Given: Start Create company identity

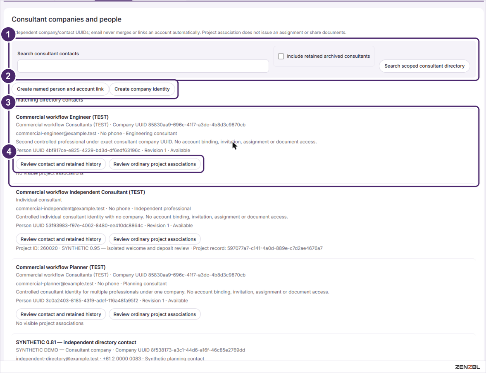Looking at the screenshot, I should click(x=142, y=89).
